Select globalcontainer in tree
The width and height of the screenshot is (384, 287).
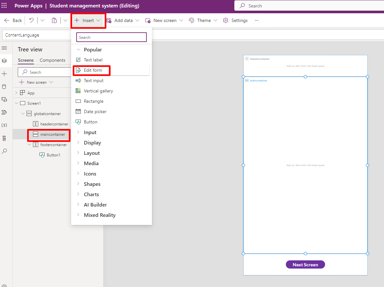pyautogui.click(x=47, y=114)
